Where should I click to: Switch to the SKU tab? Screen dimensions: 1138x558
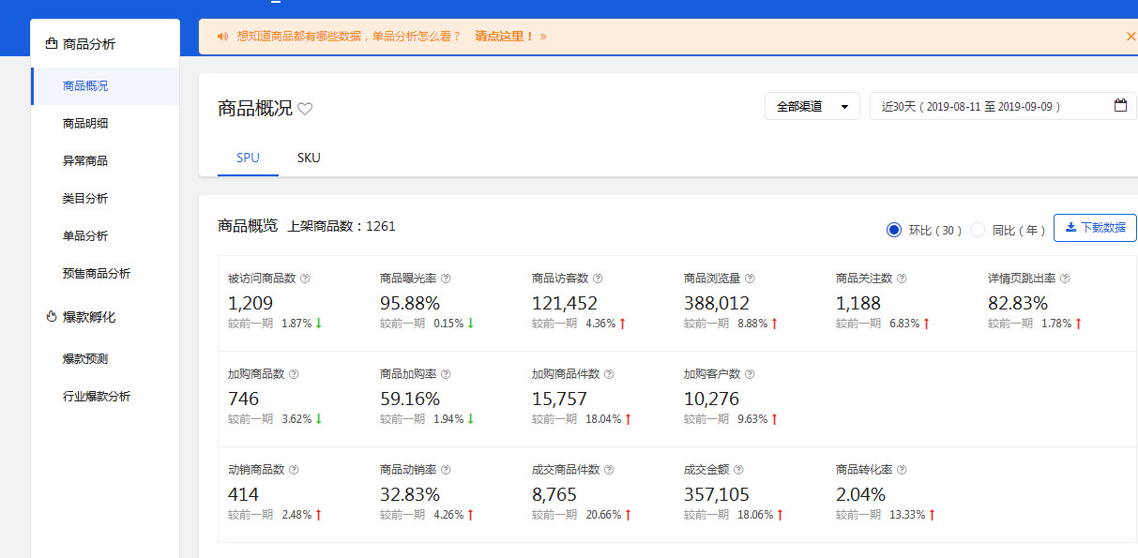click(x=309, y=158)
